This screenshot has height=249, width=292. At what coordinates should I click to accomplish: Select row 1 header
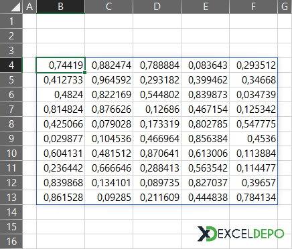click(11, 21)
